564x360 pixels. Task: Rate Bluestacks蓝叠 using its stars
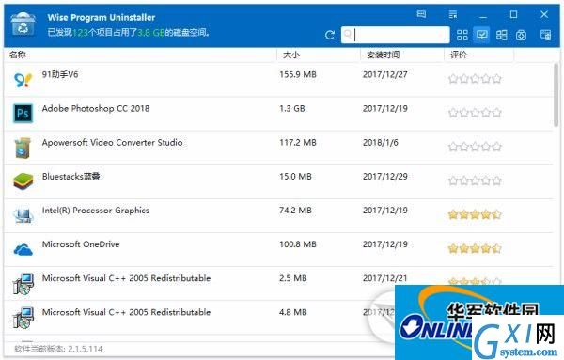tap(475, 180)
